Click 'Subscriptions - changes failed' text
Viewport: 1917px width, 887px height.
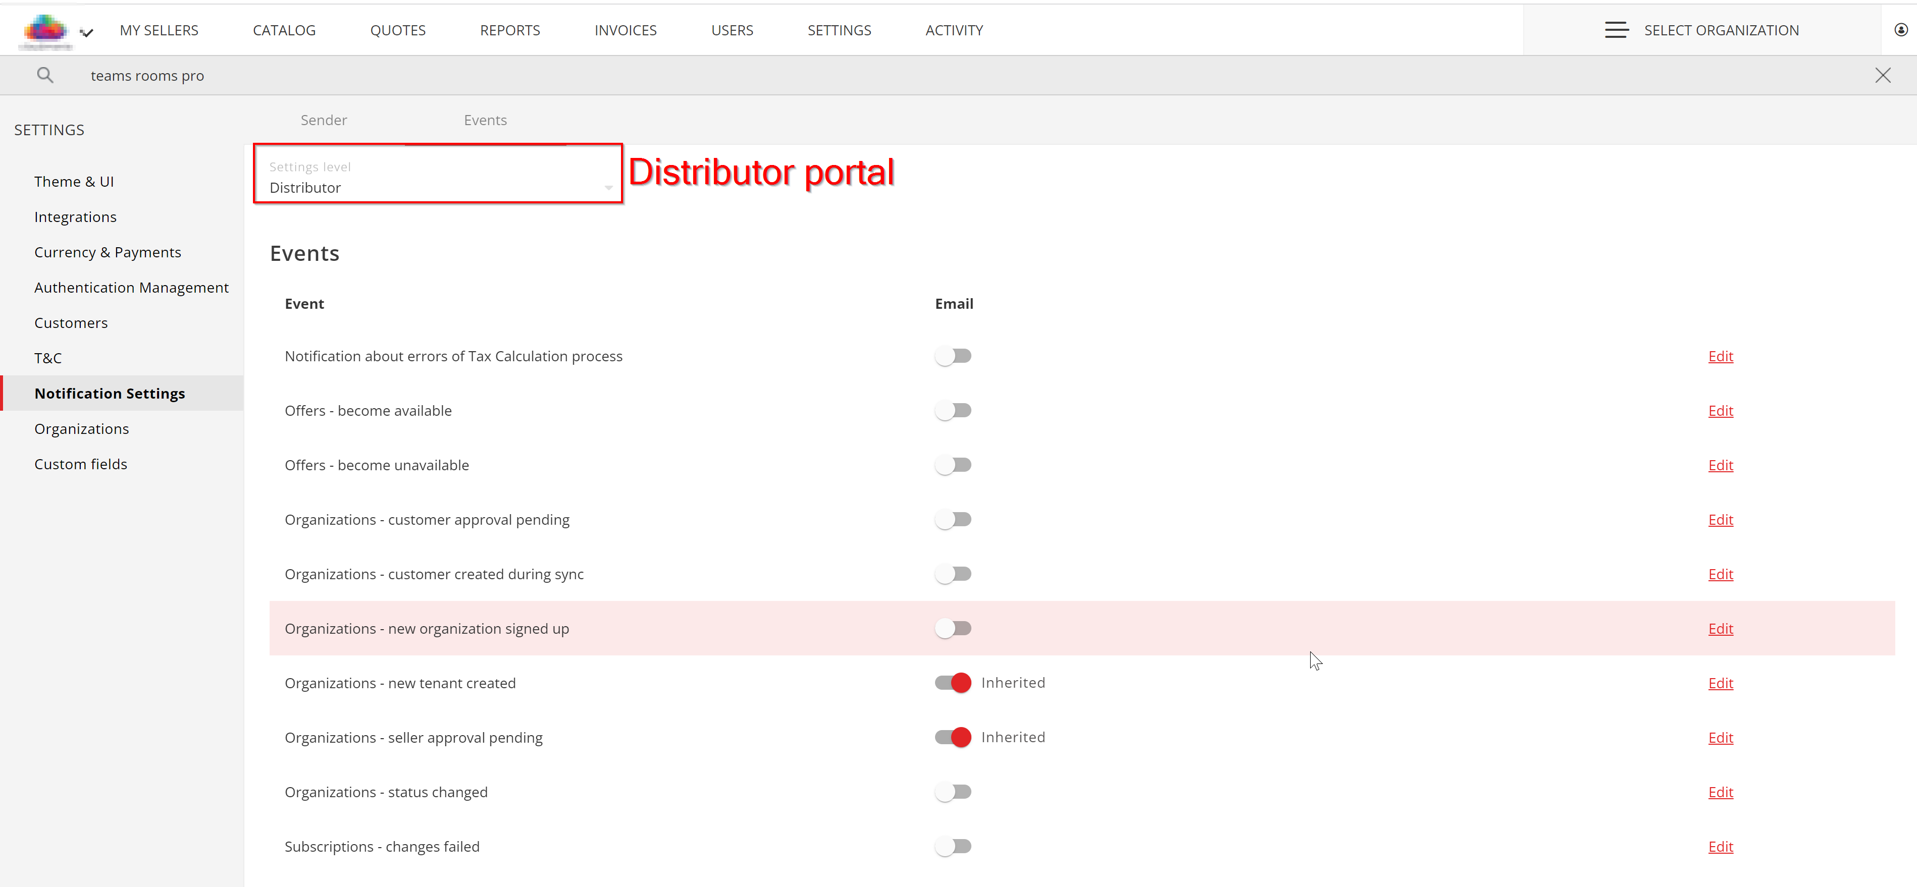click(x=382, y=847)
